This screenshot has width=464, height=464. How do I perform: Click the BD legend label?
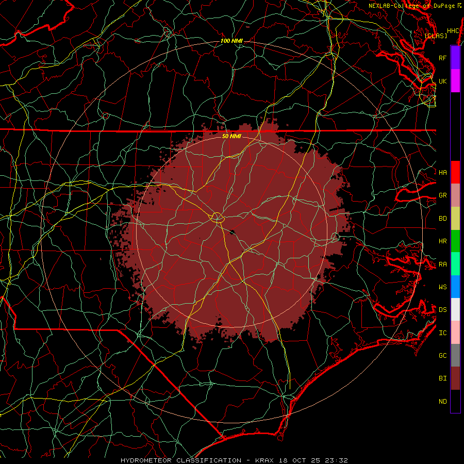click(x=442, y=219)
